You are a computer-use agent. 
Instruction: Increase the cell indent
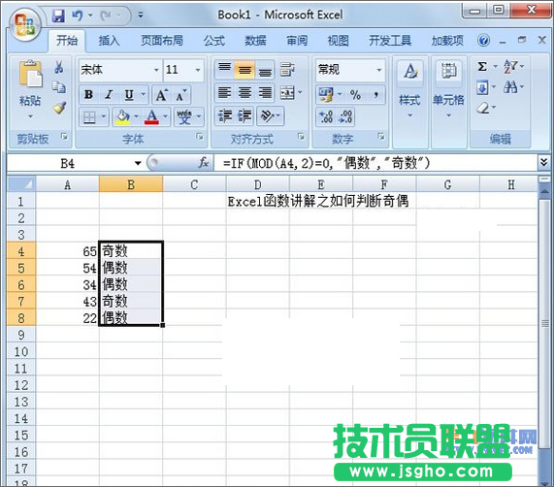click(x=244, y=115)
